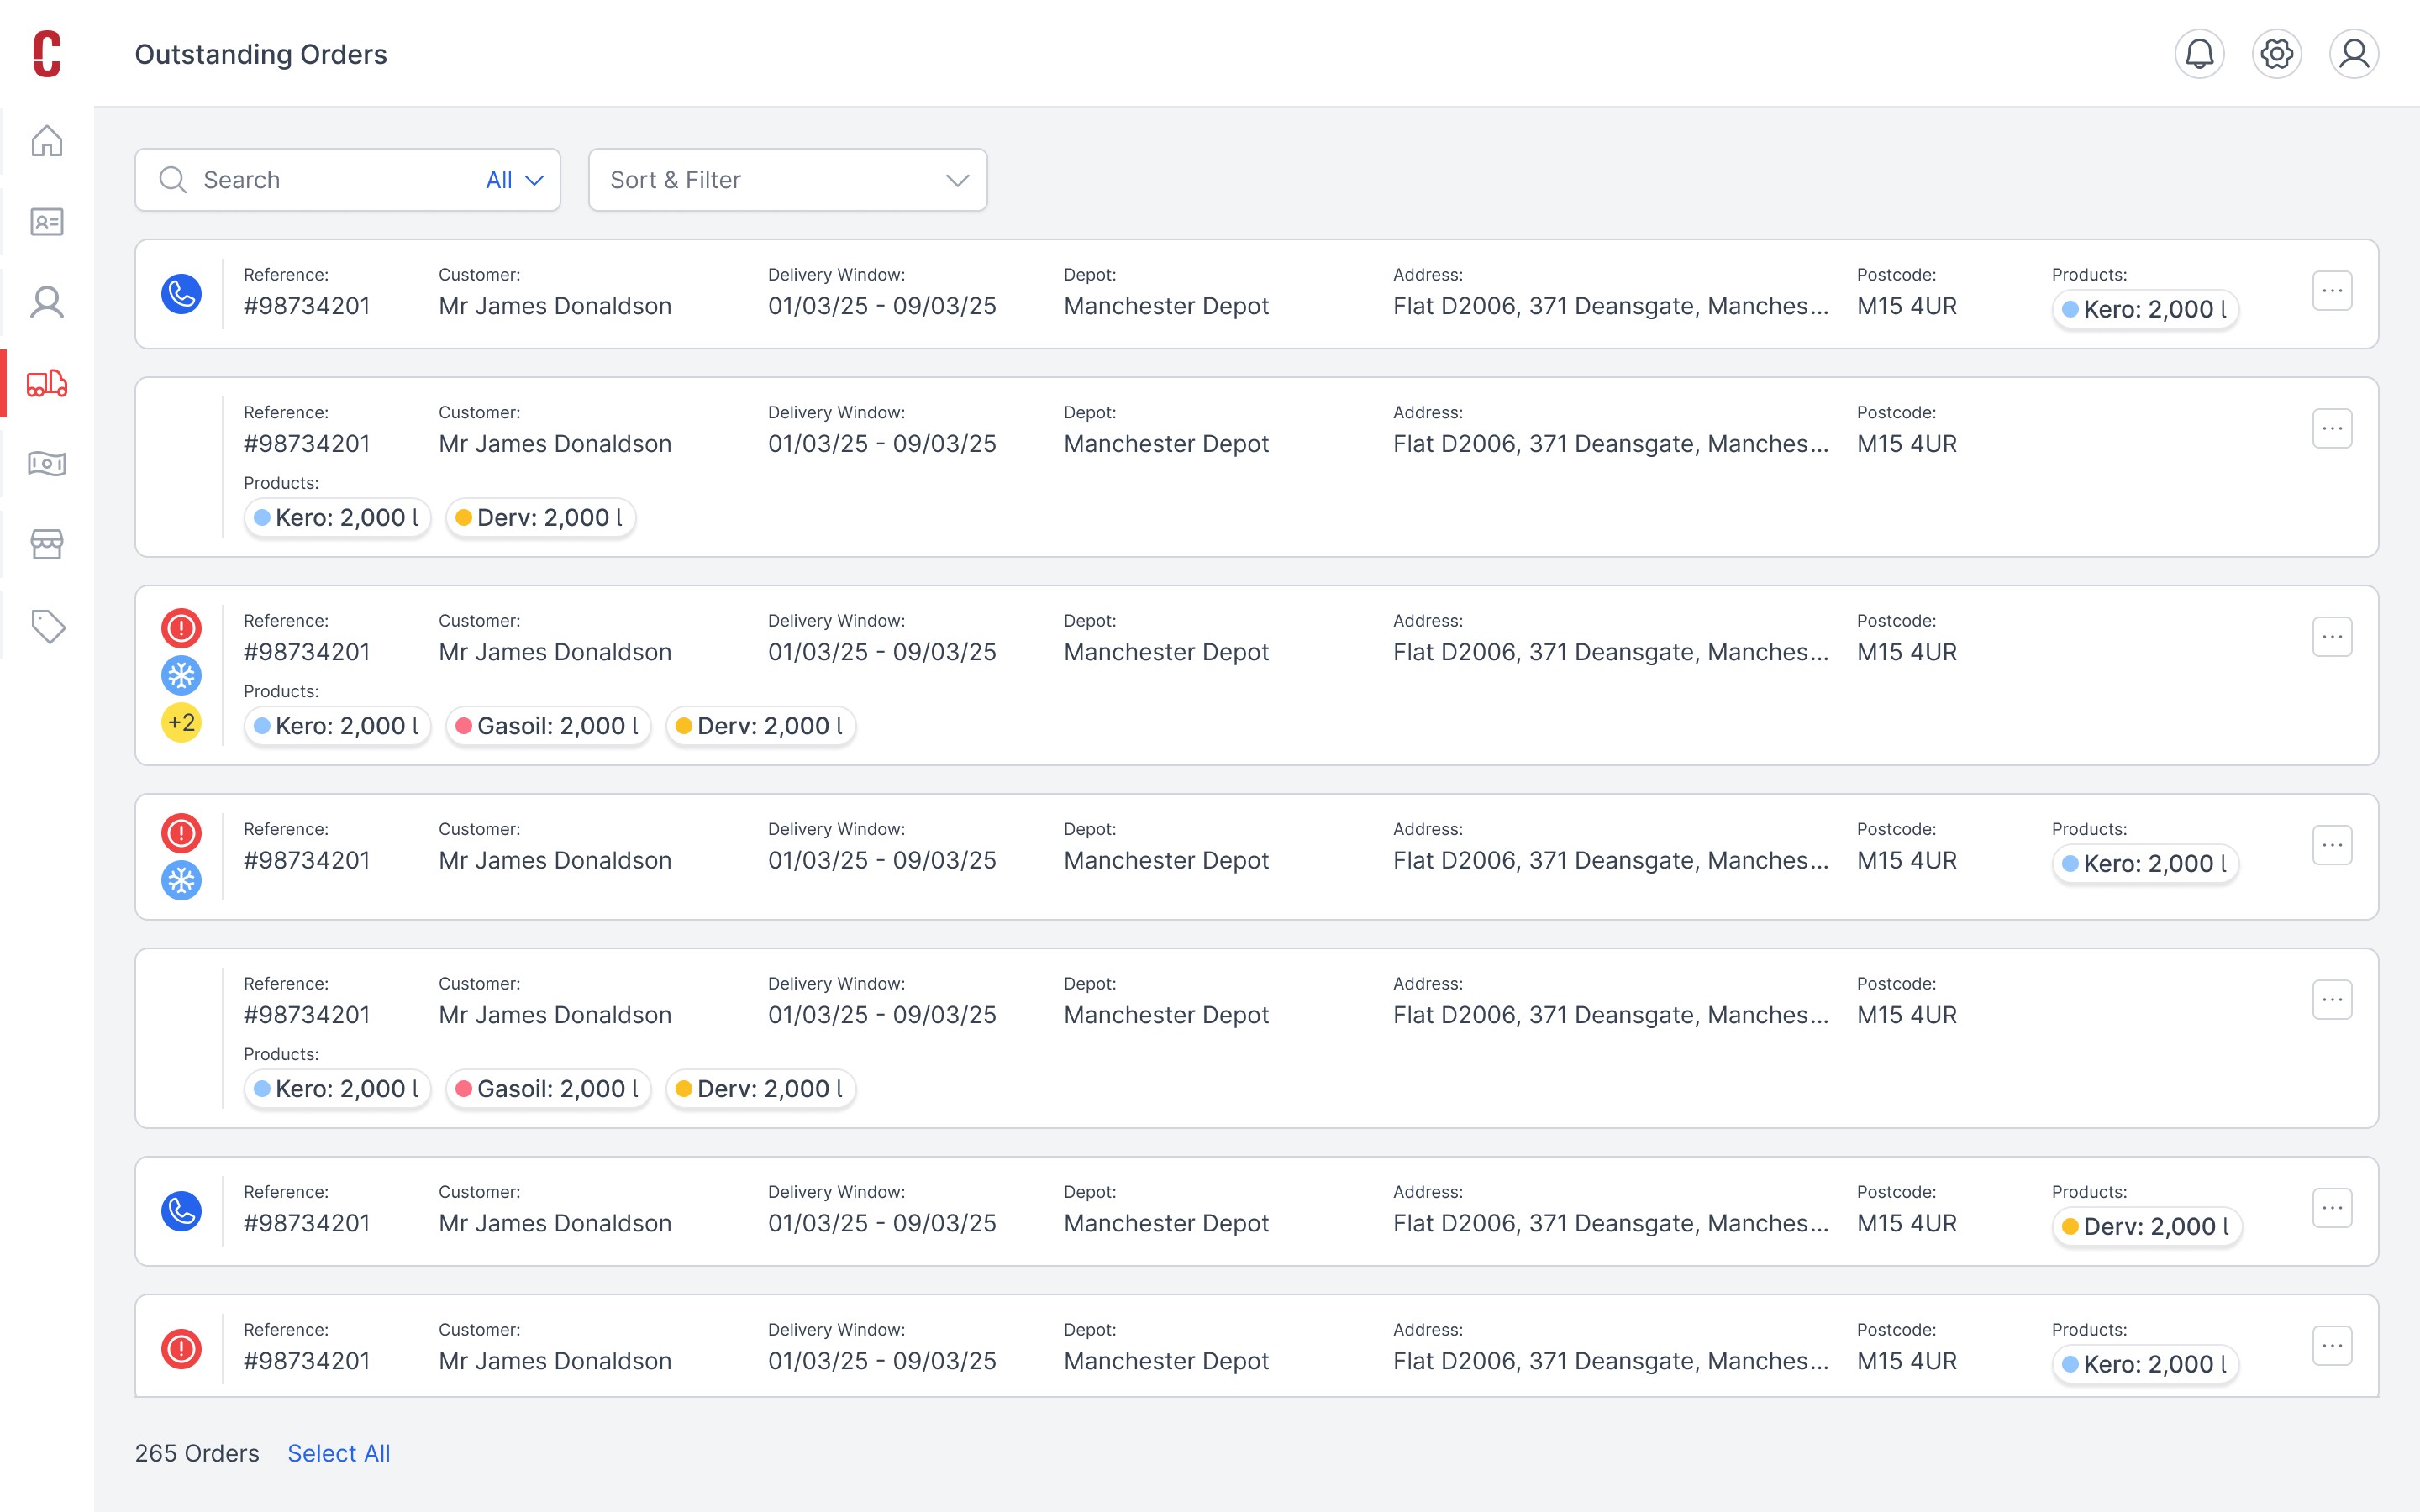Click Mr James Donaldson on the Derv-only order
2420x1512 pixels.
tap(555, 1224)
